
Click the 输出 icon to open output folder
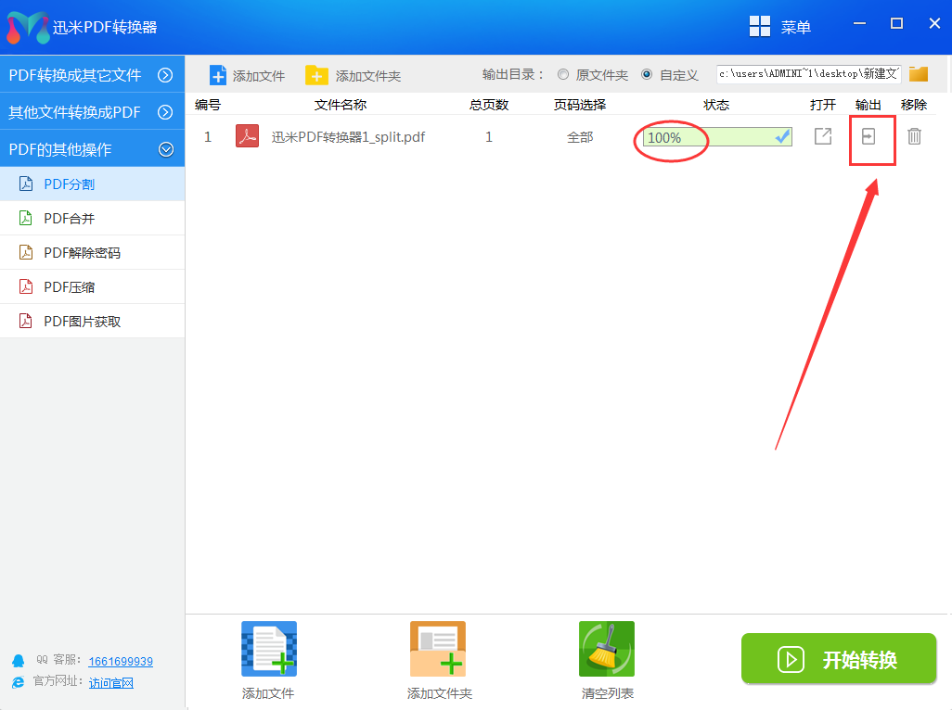point(868,136)
